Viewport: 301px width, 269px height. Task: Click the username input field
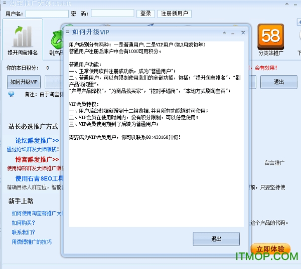pos(47,14)
